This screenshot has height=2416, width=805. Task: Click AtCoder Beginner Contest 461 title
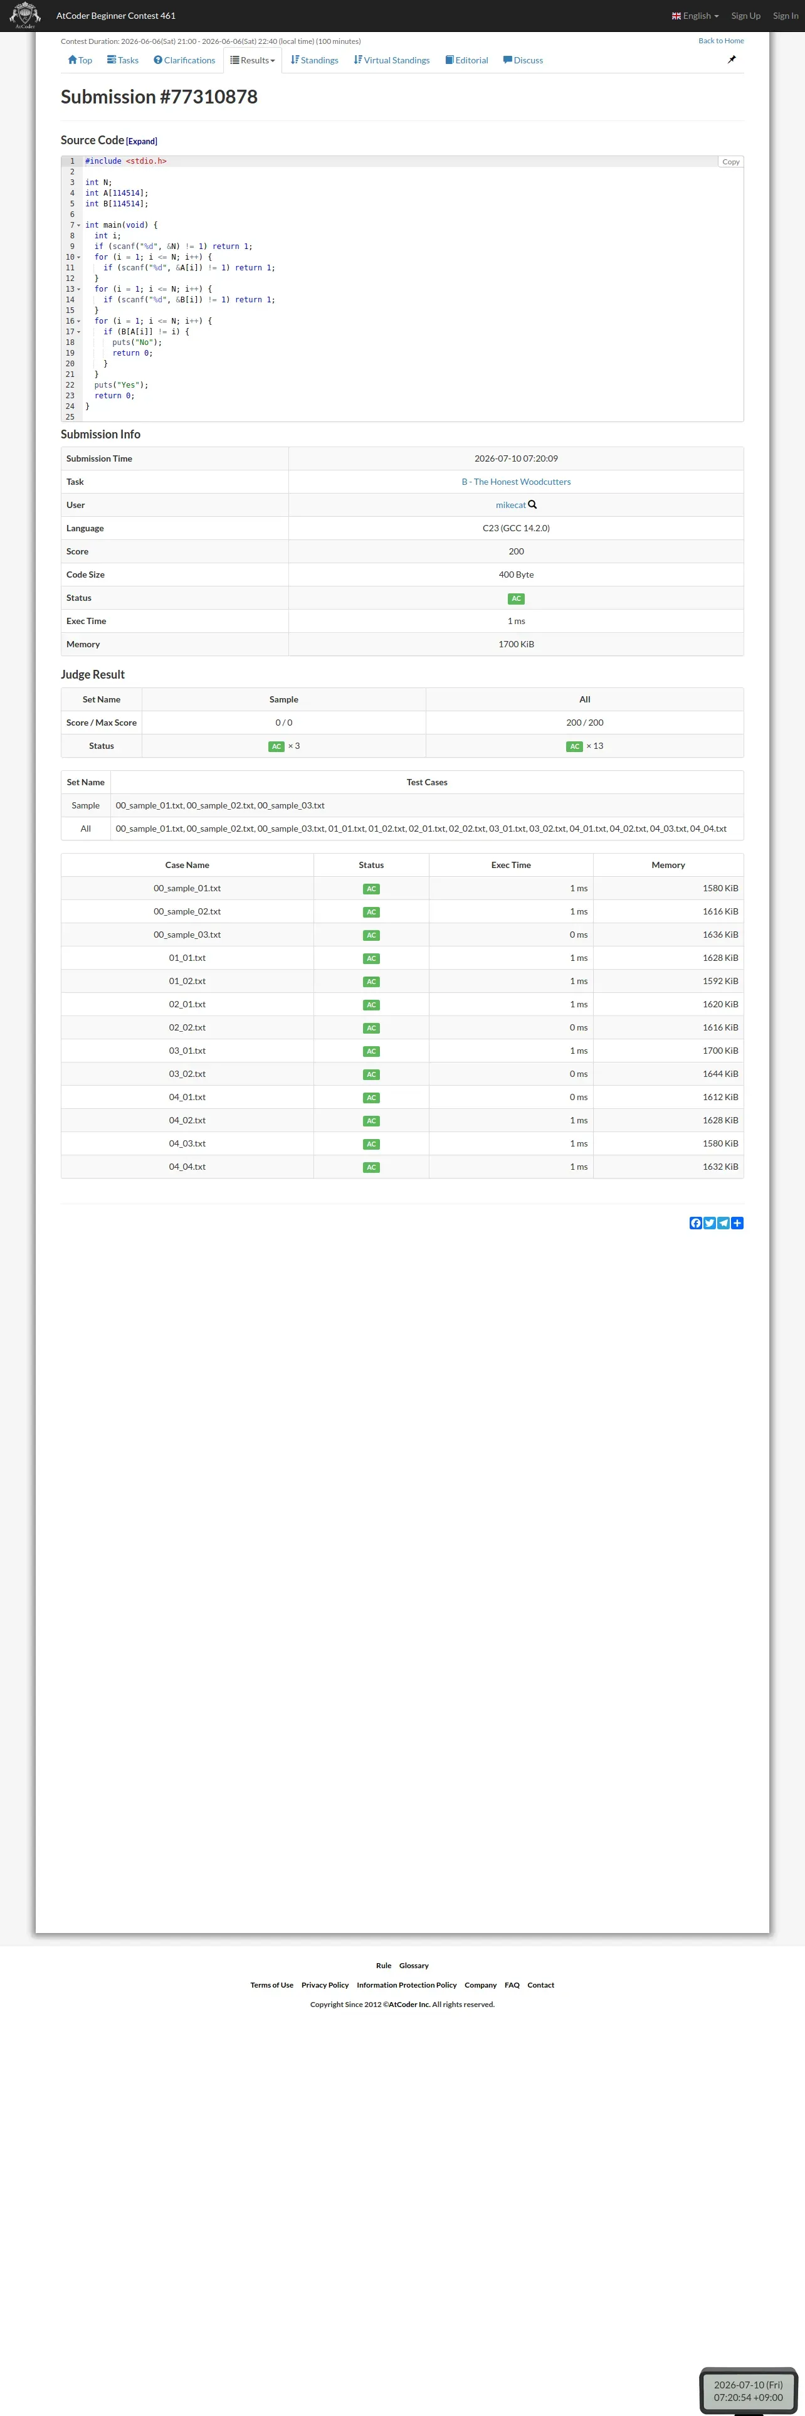pyautogui.click(x=115, y=16)
